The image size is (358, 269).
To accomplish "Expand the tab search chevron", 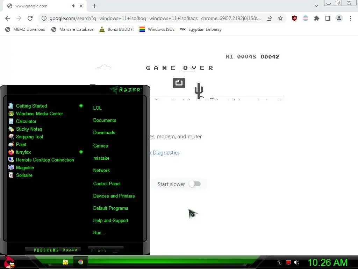I will pyautogui.click(x=316, y=6).
